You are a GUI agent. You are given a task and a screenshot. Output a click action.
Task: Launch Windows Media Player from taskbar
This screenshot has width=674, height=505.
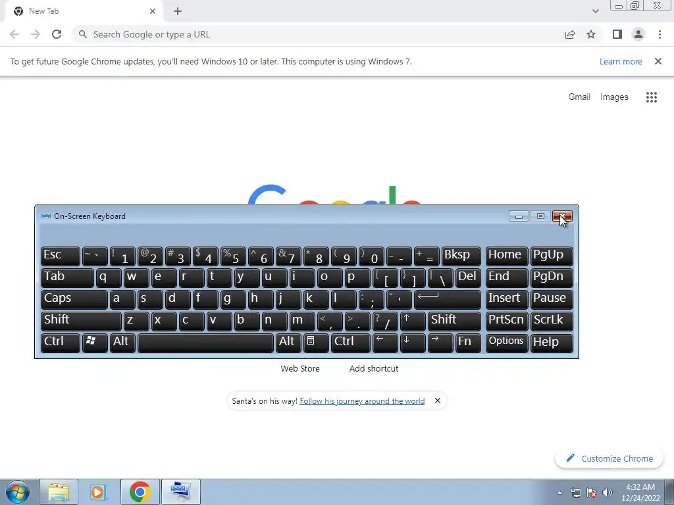98,492
